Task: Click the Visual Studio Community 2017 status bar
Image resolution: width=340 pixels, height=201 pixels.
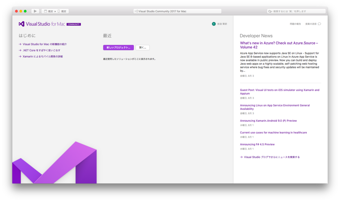Action: pyautogui.click(x=177, y=11)
